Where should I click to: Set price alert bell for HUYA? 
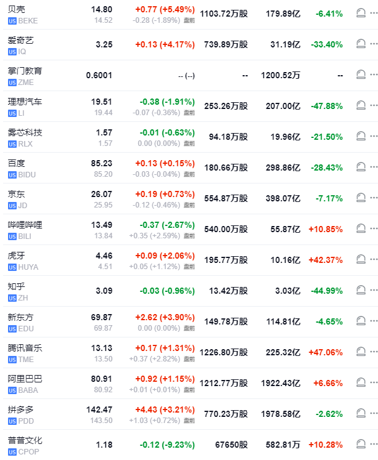[x=361, y=259]
